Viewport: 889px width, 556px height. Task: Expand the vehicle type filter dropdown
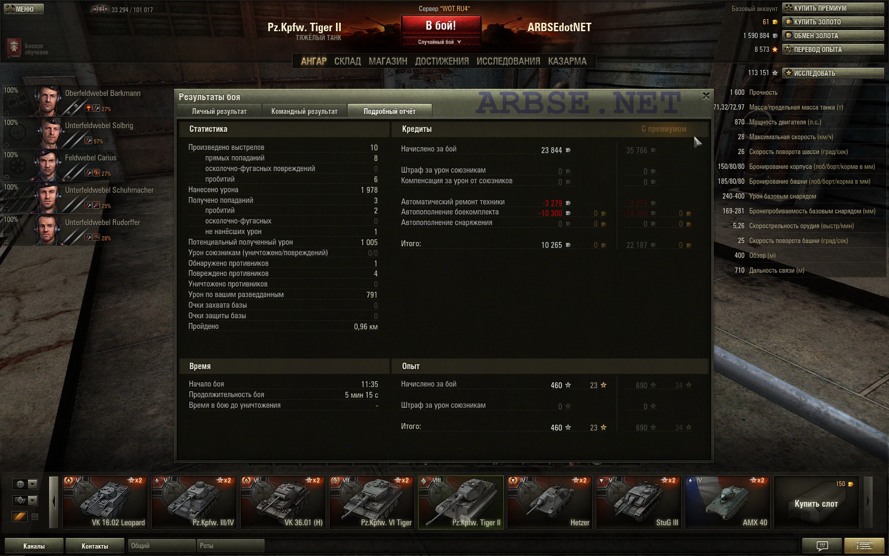[33, 500]
